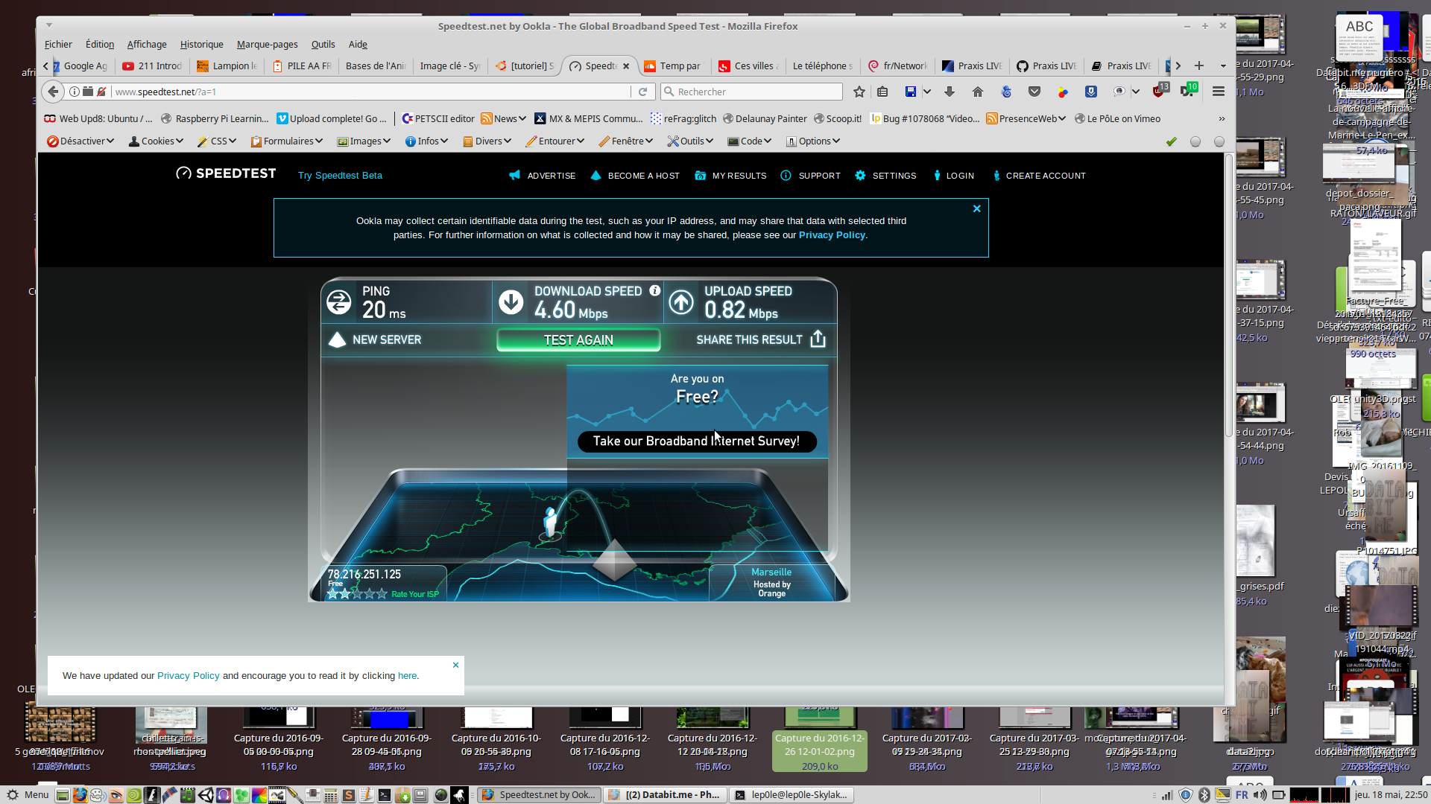The height and width of the screenshot is (804, 1431).
Task: Open the downloads arrow icon
Action: point(950,92)
